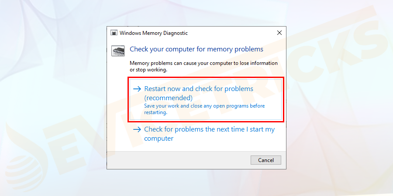
Task: Click the word computer in the second option
Action: point(159,139)
